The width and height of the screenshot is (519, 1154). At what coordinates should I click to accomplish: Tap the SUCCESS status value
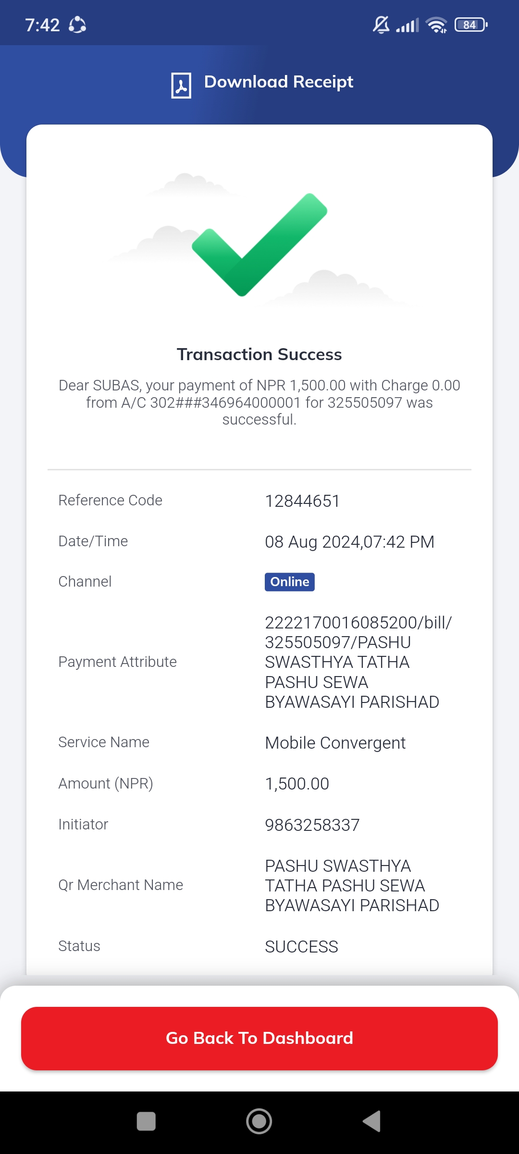[x=302, y=947]
